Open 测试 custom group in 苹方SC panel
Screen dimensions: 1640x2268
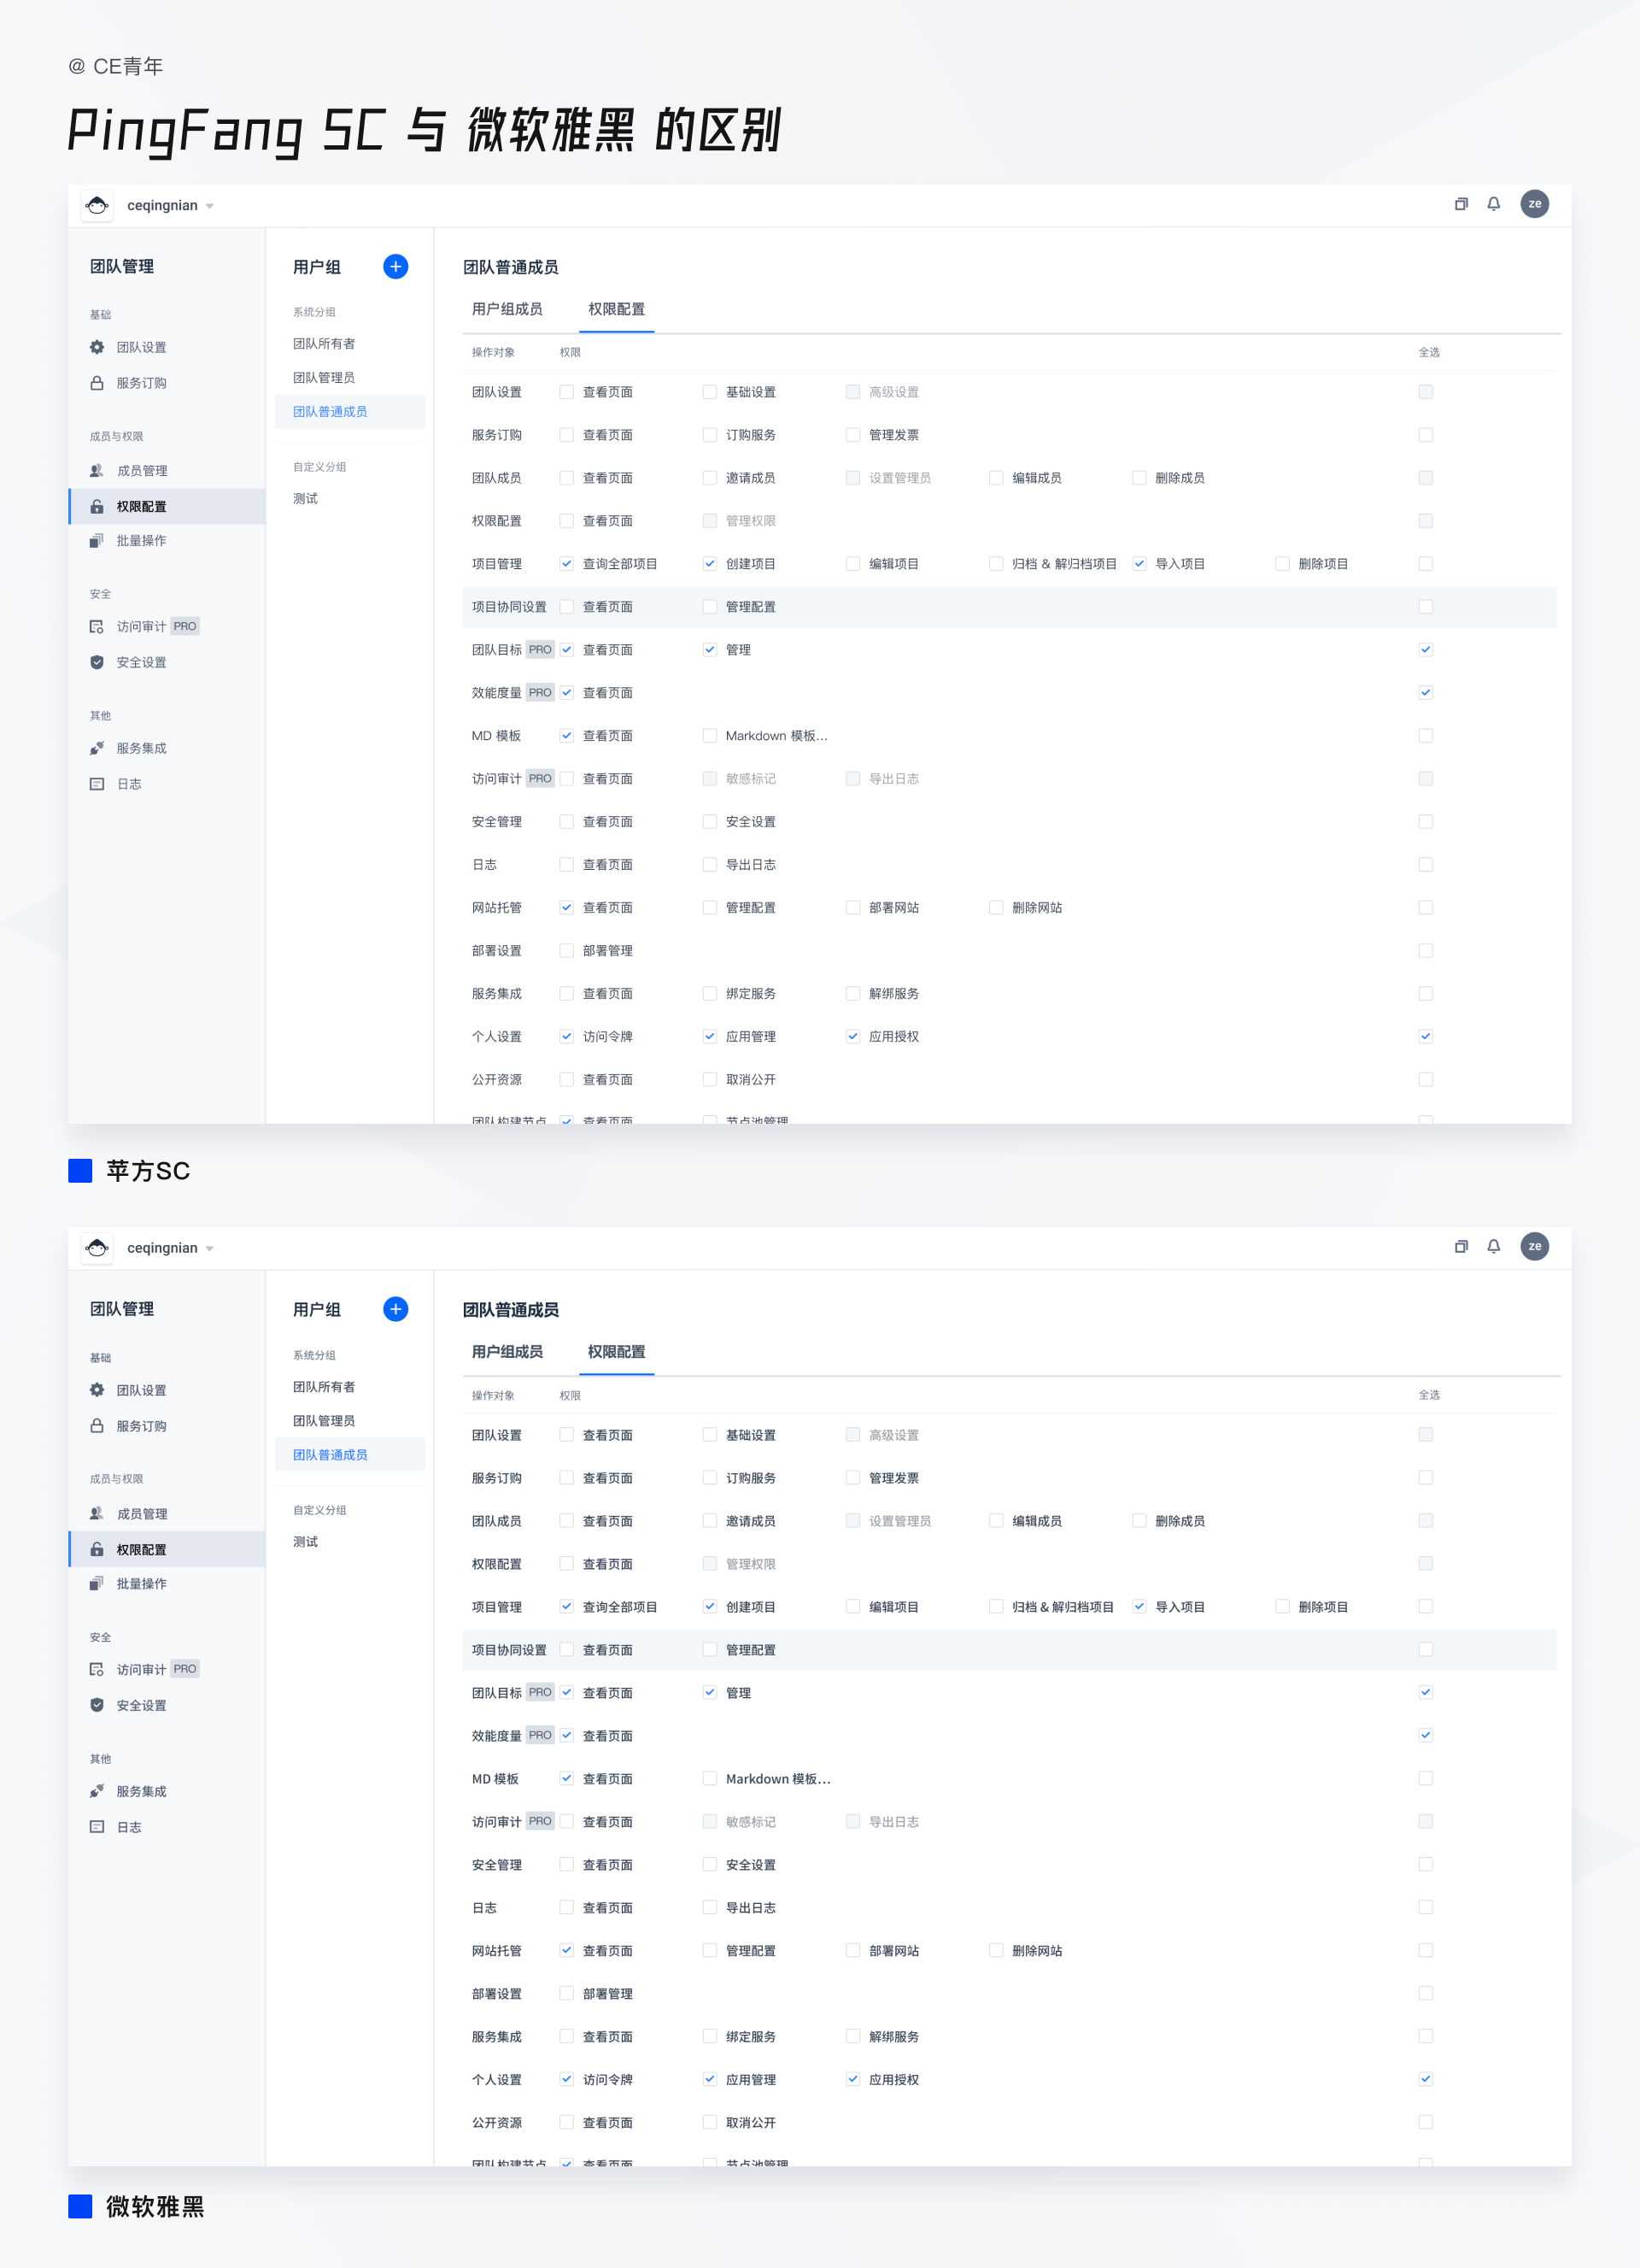[x=306, y=499]
